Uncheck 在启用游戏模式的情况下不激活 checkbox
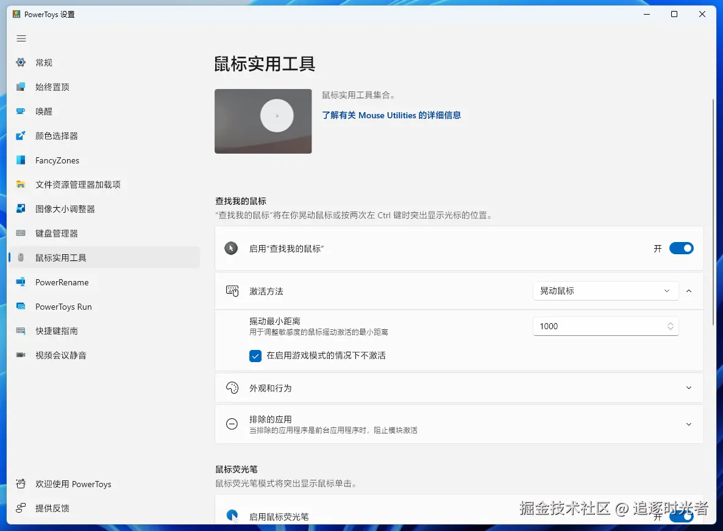The width and height of the screenshot is (723, 531). point(255,356)
